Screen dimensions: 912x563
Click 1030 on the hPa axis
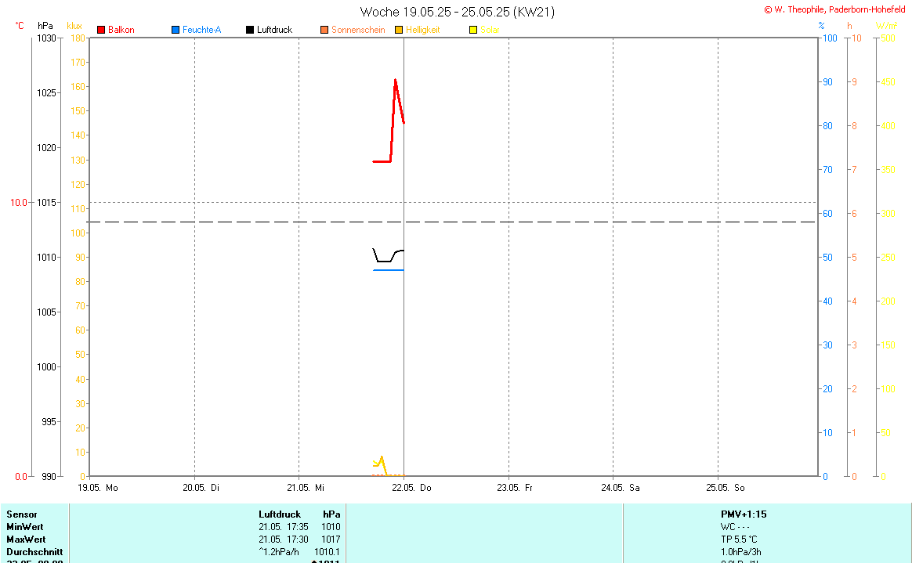point(46,38)
